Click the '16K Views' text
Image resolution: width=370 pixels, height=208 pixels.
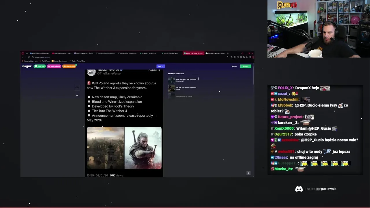click(x=116, y=175)
